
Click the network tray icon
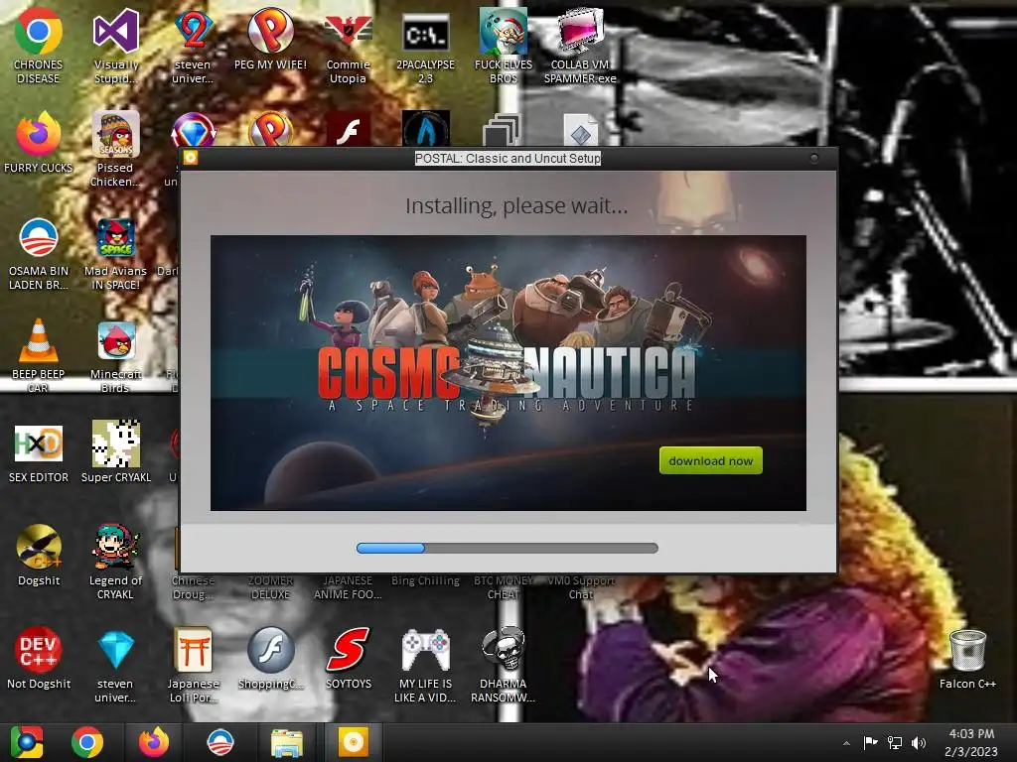[895, 742]
